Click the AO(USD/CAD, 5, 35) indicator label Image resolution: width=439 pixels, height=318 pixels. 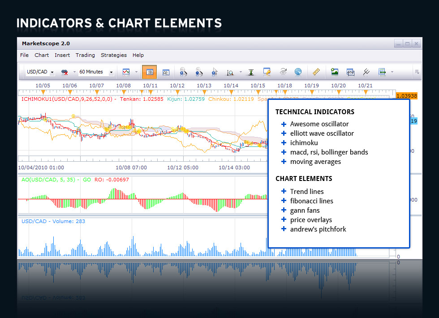tap(48, 180)
